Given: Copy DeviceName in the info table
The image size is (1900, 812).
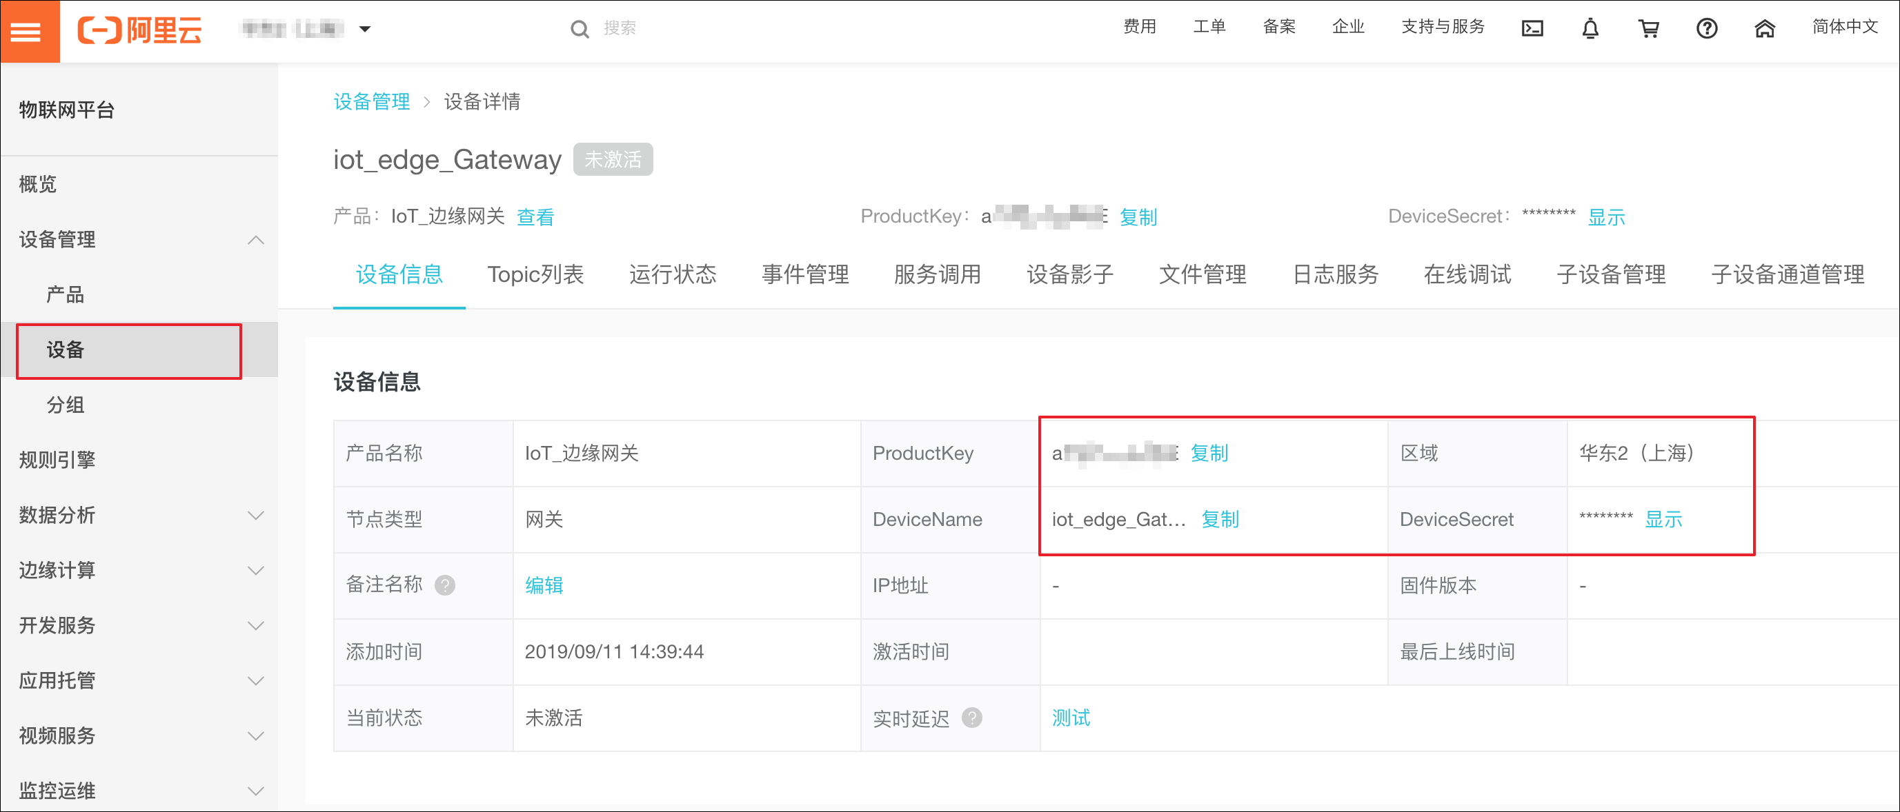Looking at the screenshot, I should pos(1220,520).
